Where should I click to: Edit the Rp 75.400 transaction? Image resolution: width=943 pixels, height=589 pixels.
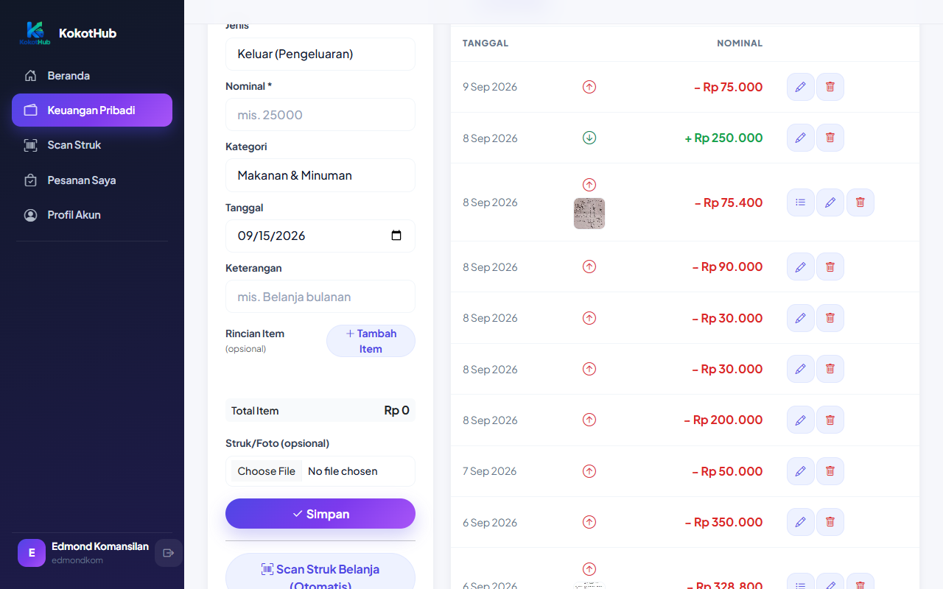(830, 202)
